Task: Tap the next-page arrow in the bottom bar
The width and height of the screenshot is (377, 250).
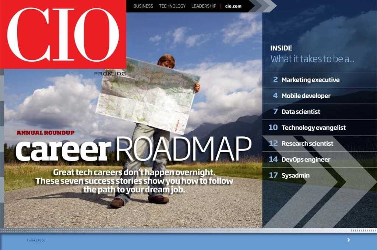Action: pyautogui.click(x=349, y=240)
